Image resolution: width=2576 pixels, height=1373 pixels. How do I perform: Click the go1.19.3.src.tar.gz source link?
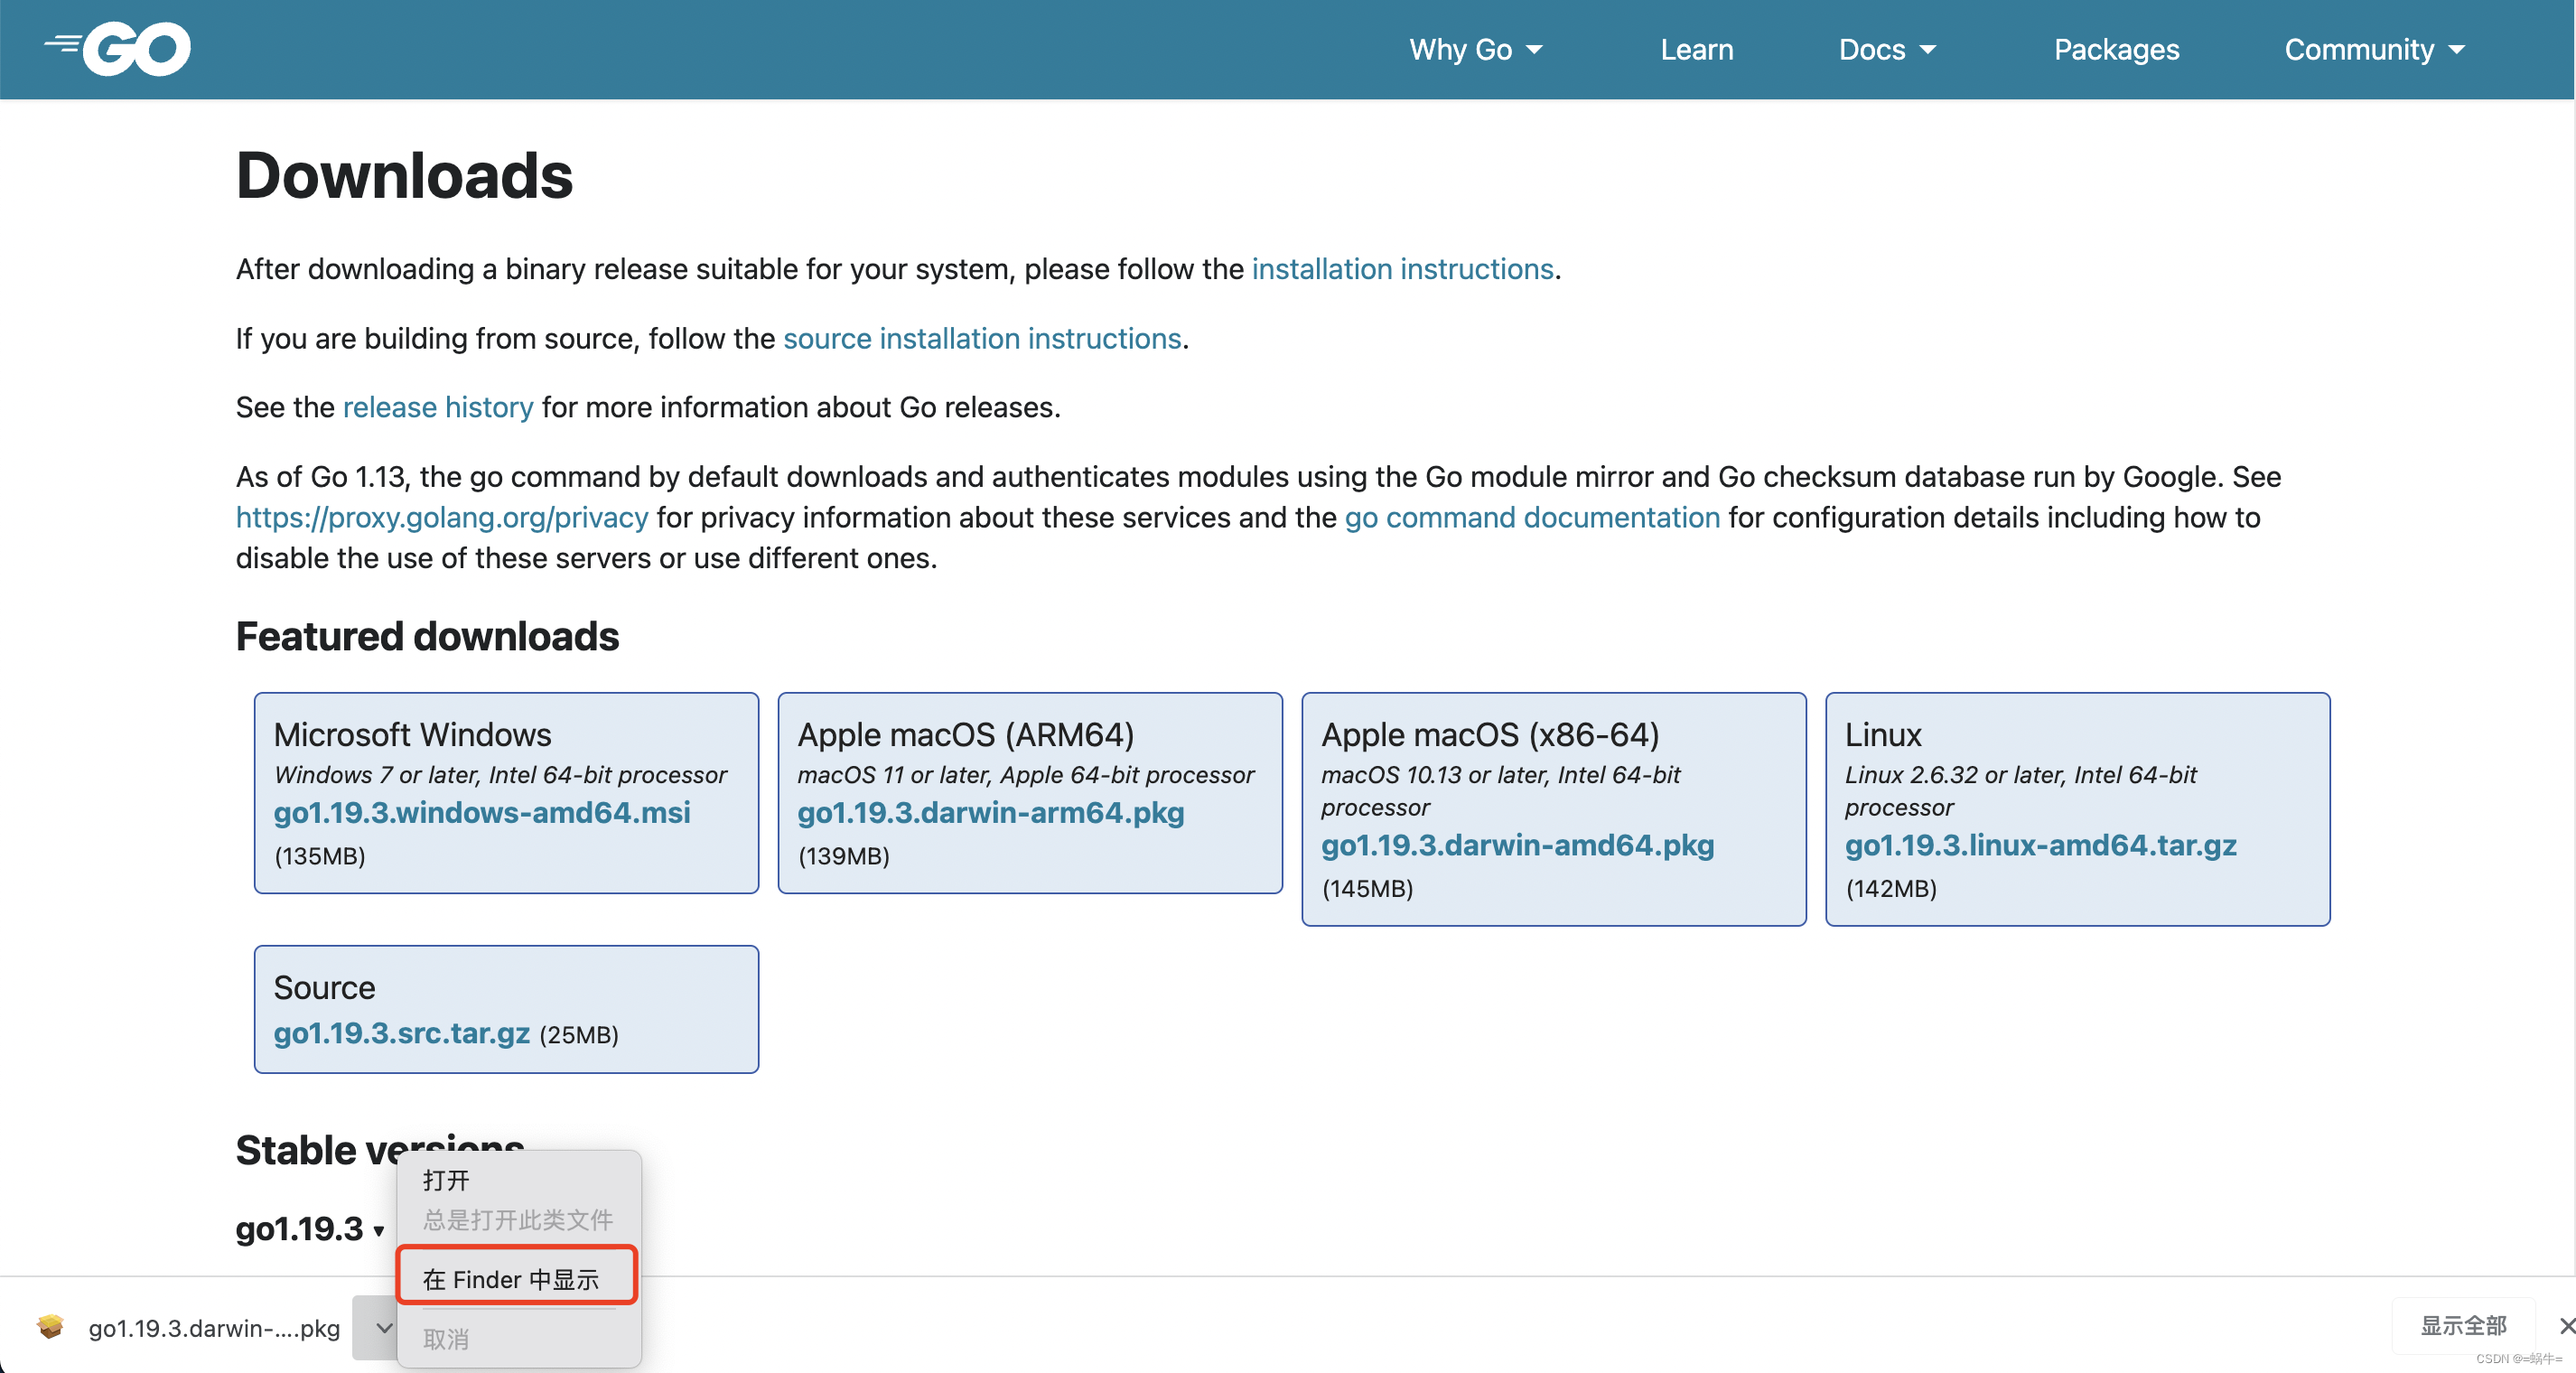[400, 1034]
